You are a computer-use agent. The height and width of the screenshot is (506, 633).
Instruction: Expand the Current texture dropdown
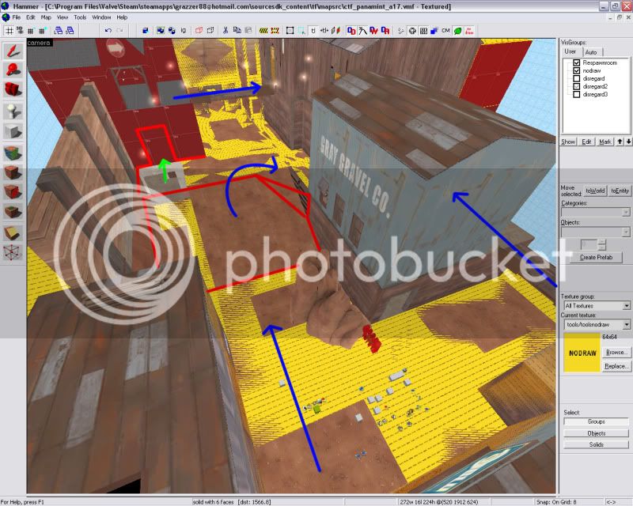pyautogui.click(x=597, y=324)
